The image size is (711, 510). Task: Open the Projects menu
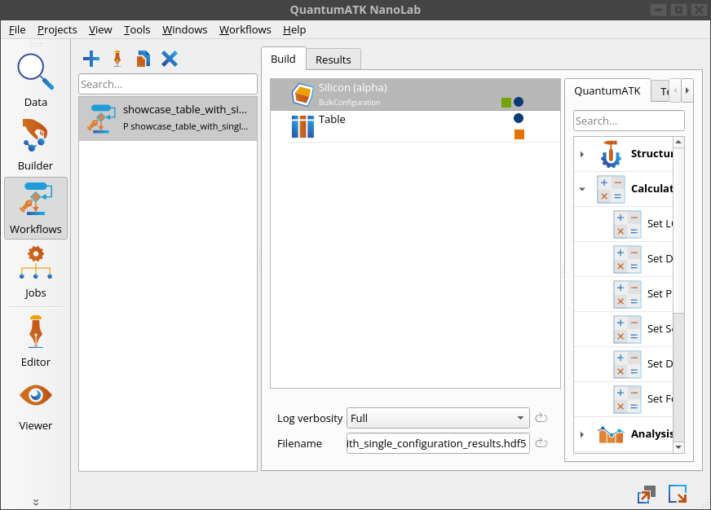click(57, 30)
